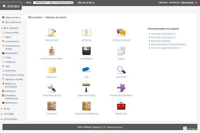Open Installateur DotAddict.org sidebar link
200x133 pixels.
pyautogui.click(x=12, y=97)
